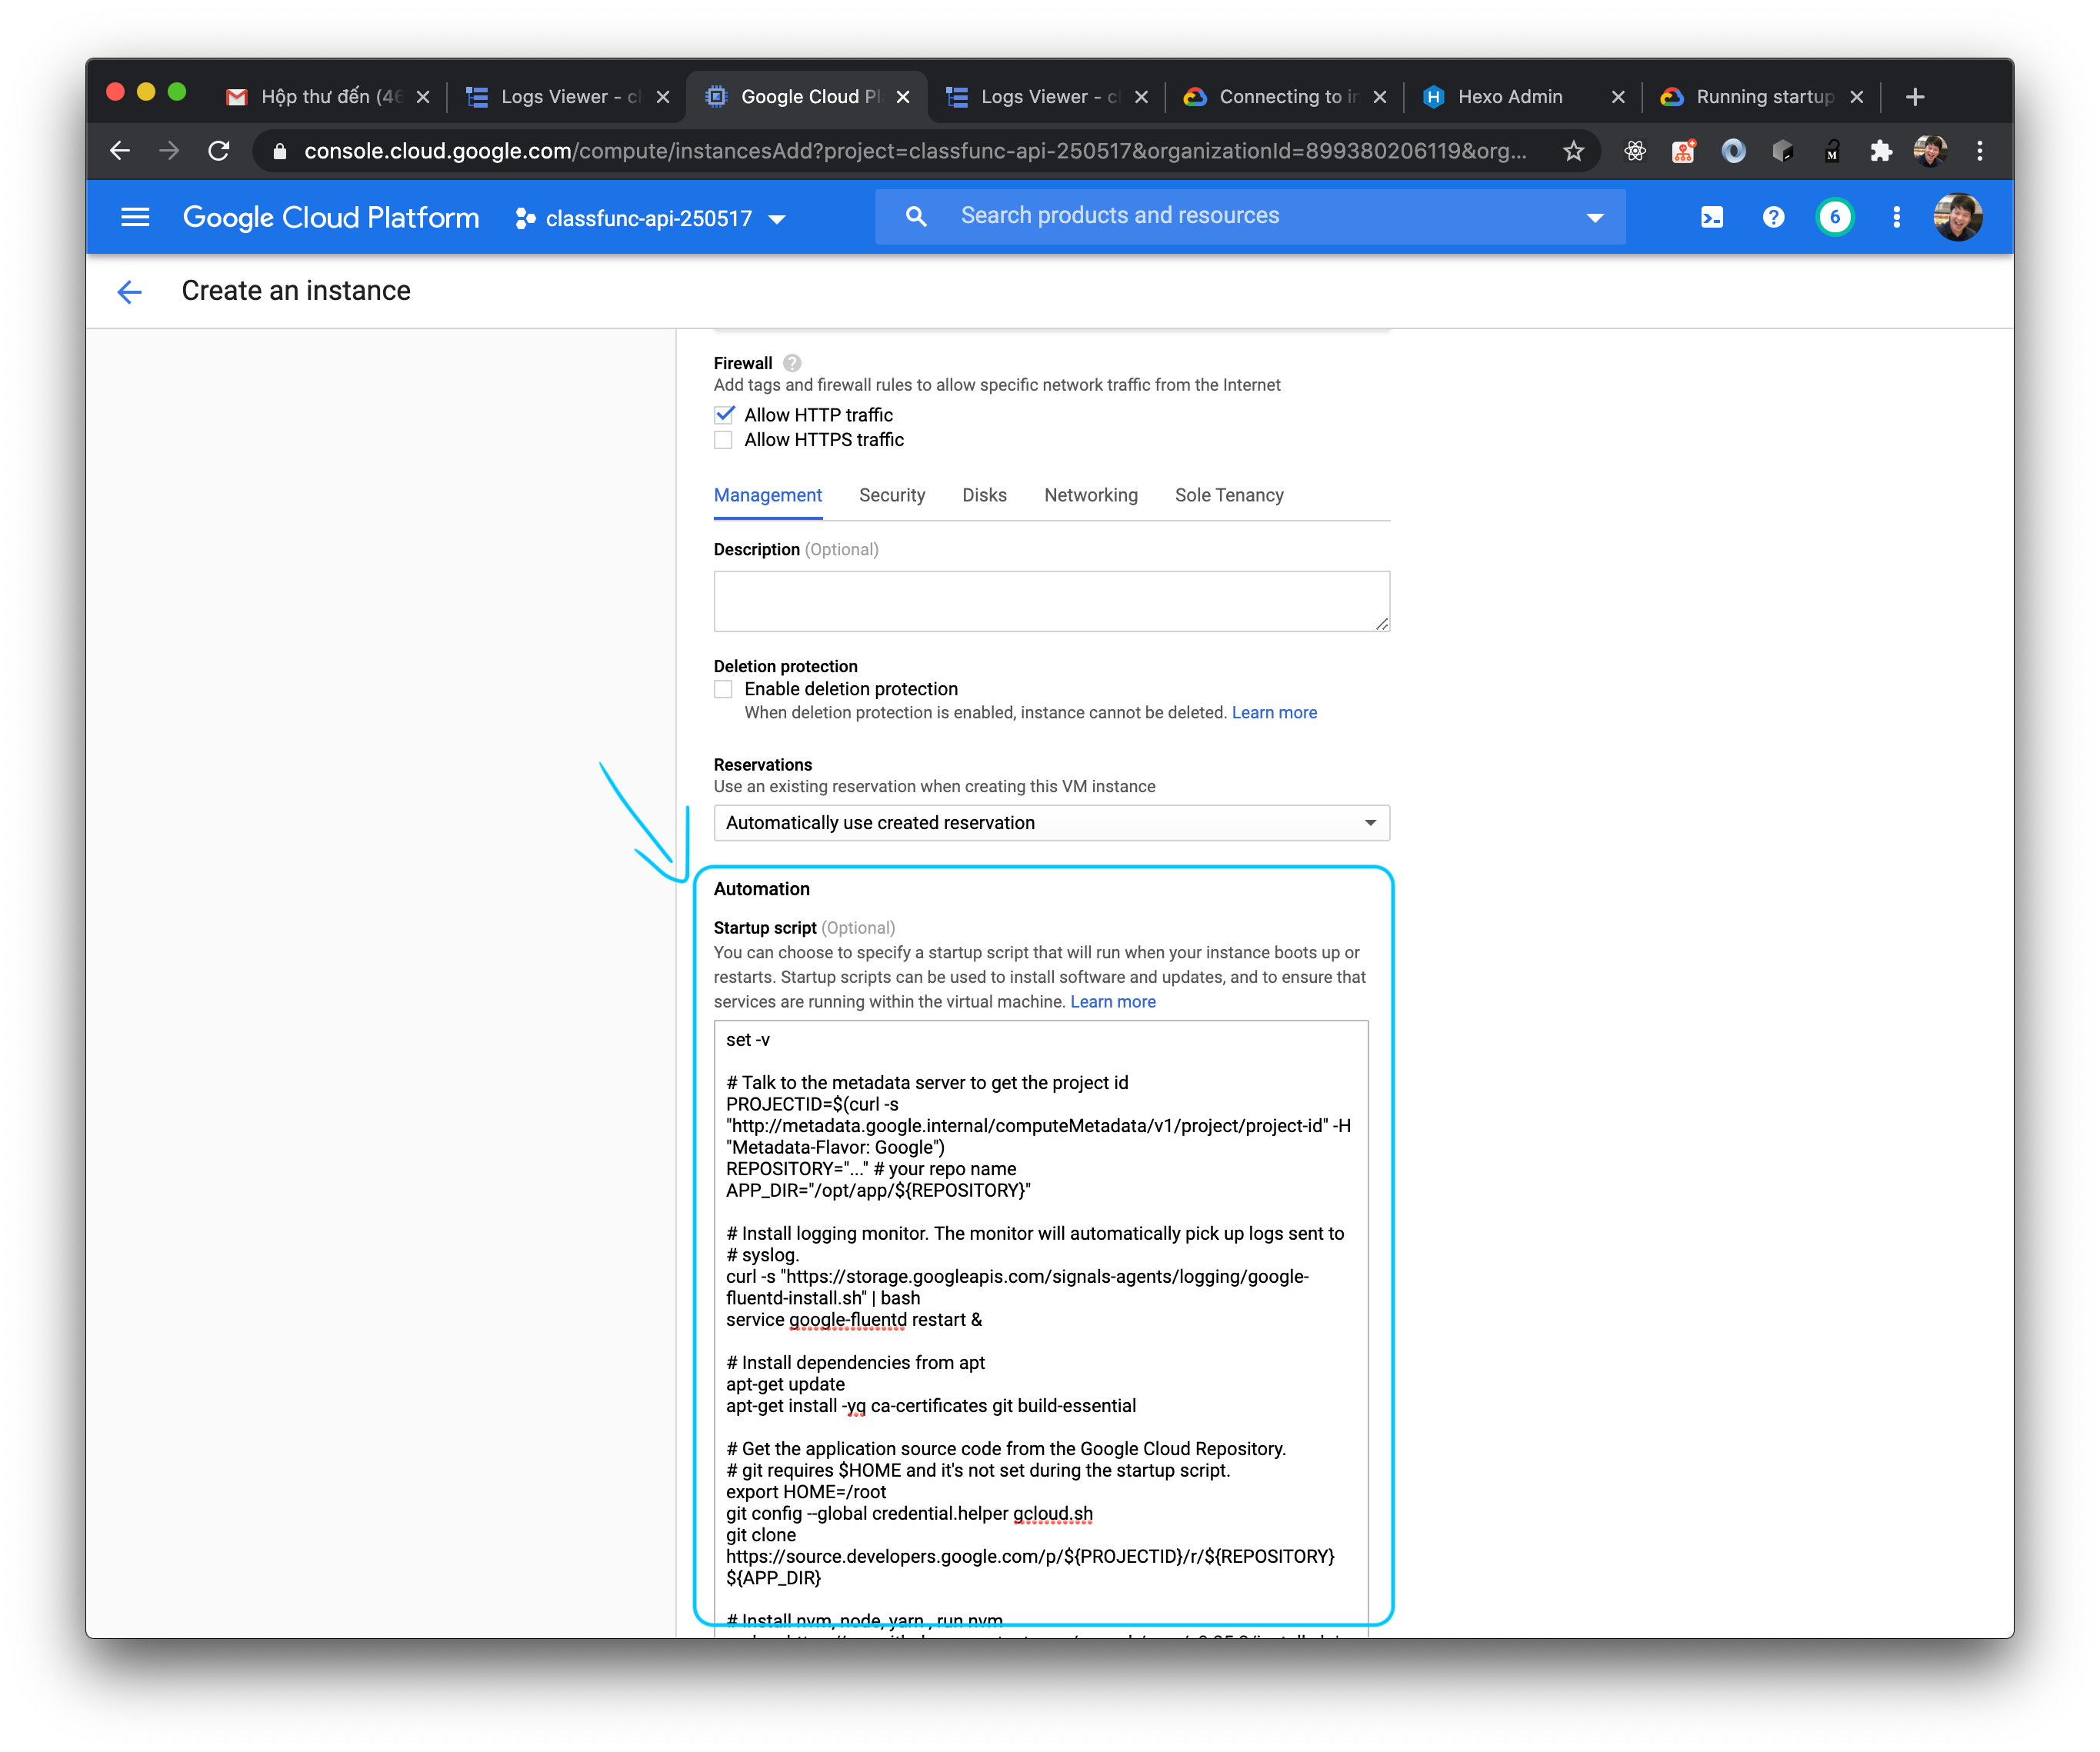Reload the page with refresh icon
Screen dimensions: 2100x1752
219,151
